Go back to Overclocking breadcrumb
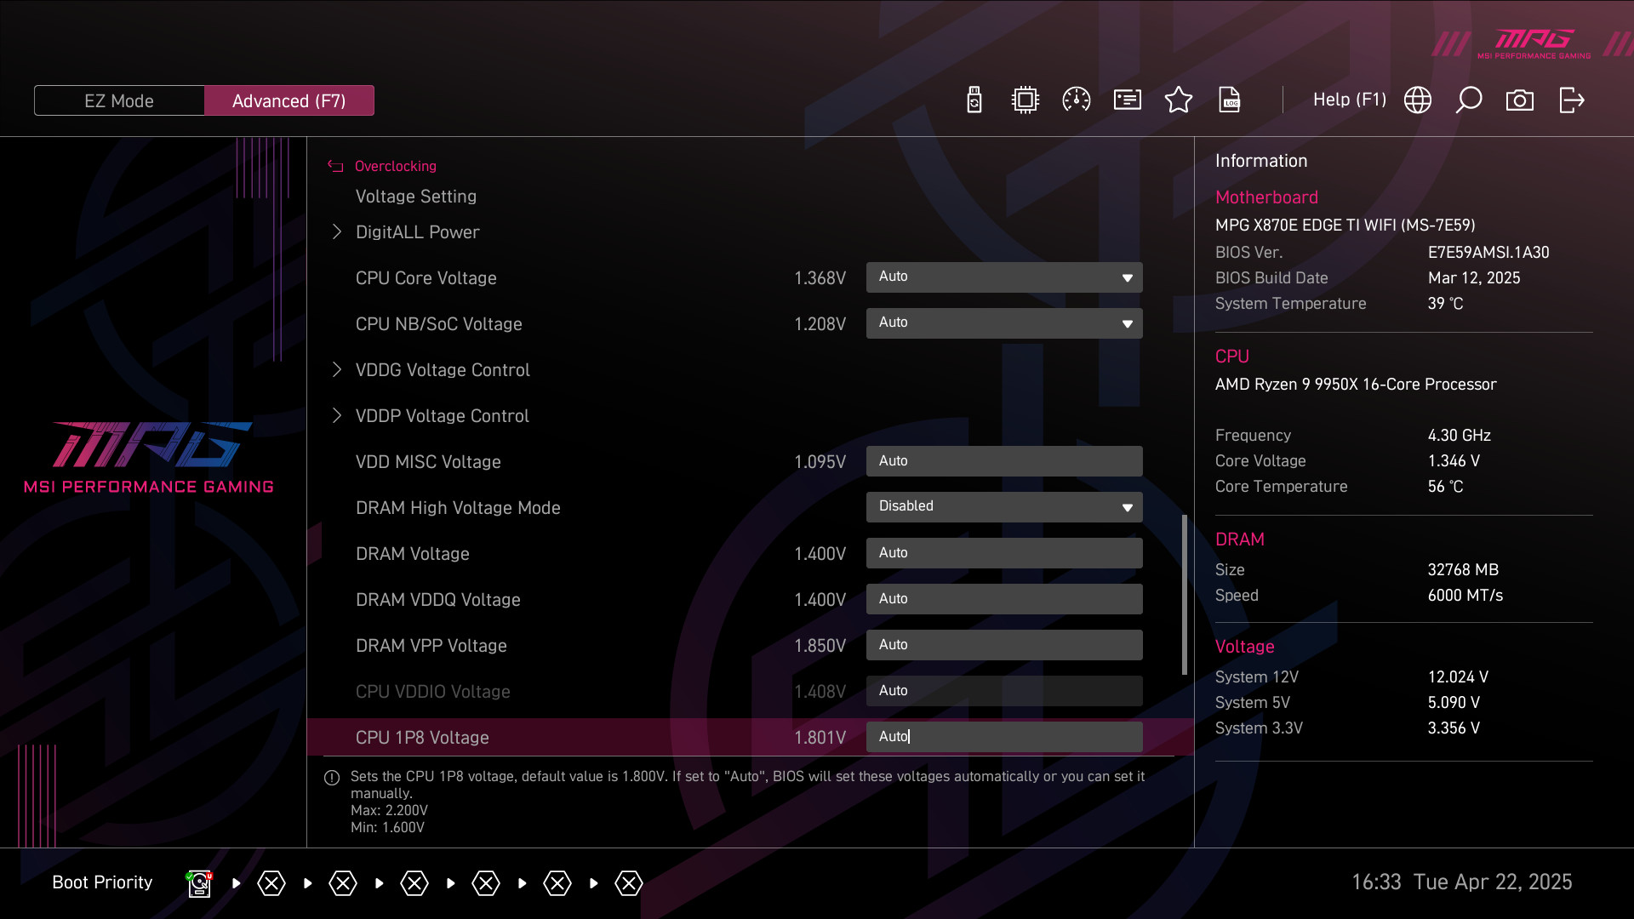1634x919 pixels. point(396,166)
